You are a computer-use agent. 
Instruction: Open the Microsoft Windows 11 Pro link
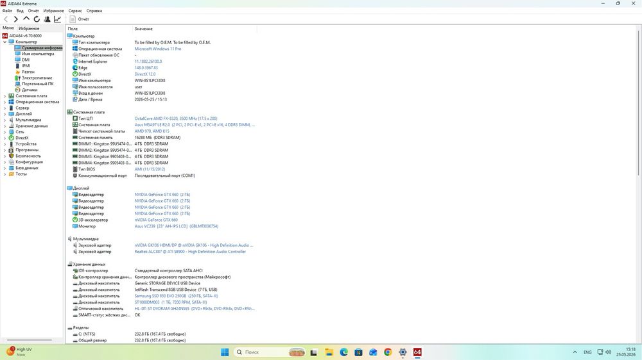point(158,49)
